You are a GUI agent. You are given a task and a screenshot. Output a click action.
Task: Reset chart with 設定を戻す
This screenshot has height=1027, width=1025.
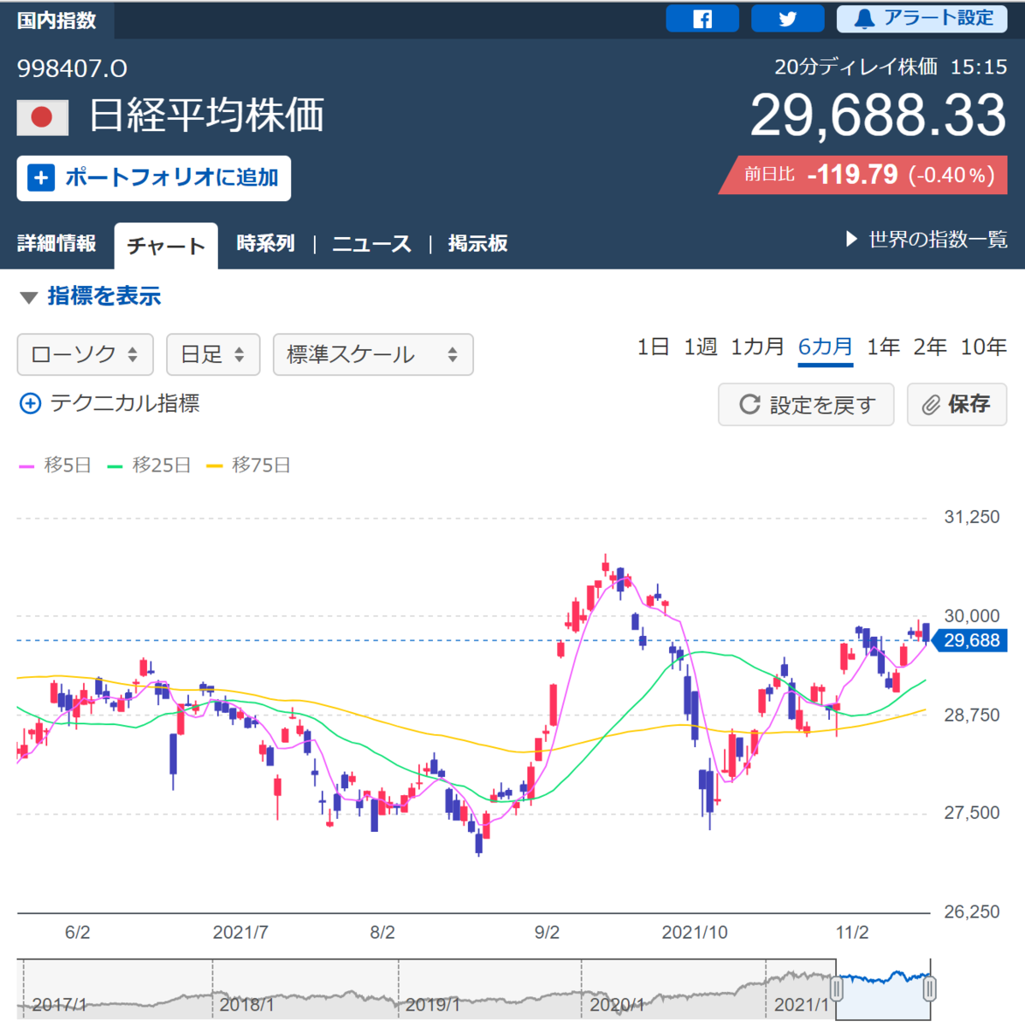point(806,405)
